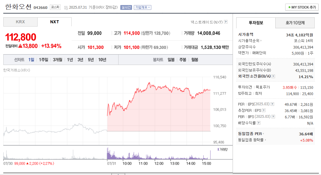The height and width of the screenshot is (175, 321).
Task: Enable 실시간 real-time quotes
Action: [127, 7]
